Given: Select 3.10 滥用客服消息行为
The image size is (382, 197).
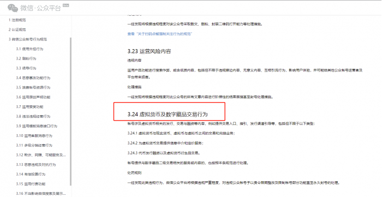Looking at the screenshot, I should 34,136.
